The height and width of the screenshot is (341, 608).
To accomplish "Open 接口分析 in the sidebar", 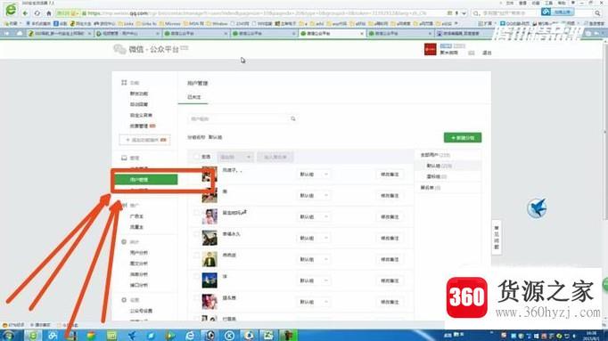I will click(x=139, y=285).
